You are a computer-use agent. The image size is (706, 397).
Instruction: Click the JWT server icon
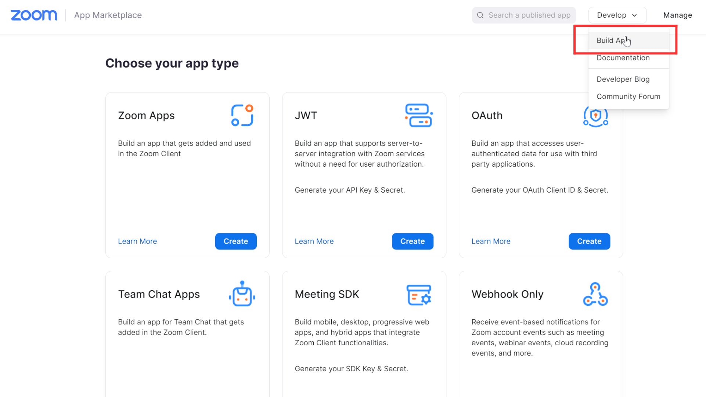coord(419,116)
